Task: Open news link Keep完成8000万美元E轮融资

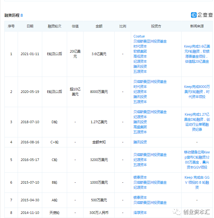Action: coord(197,92)
